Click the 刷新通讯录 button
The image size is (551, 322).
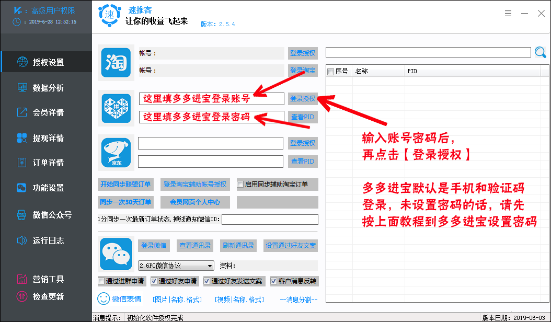tap(238, 245)
